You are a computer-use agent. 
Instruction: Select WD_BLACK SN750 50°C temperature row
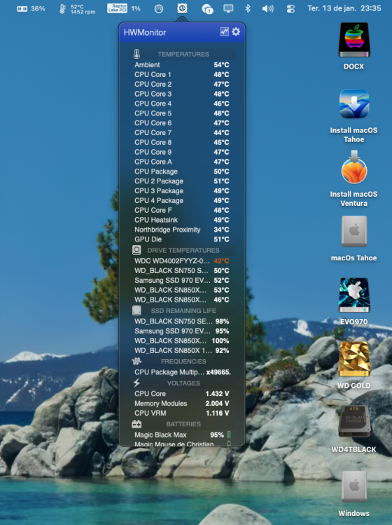pyautogui.click(x=182, y=270)
